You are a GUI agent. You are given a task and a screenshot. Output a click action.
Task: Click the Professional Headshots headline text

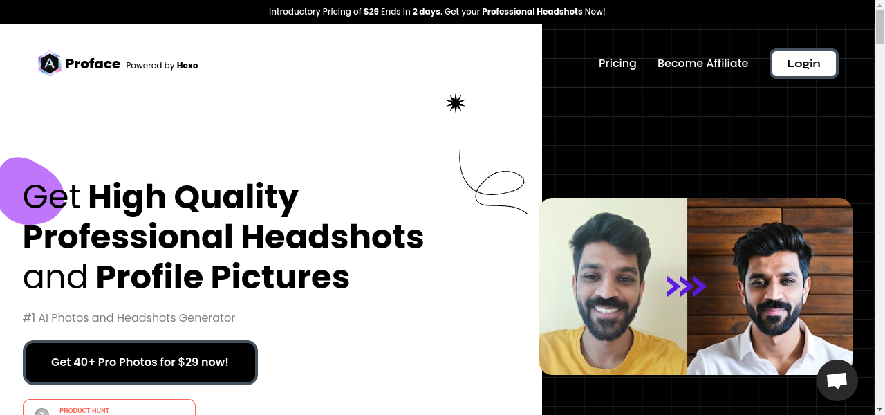[223, 237]
